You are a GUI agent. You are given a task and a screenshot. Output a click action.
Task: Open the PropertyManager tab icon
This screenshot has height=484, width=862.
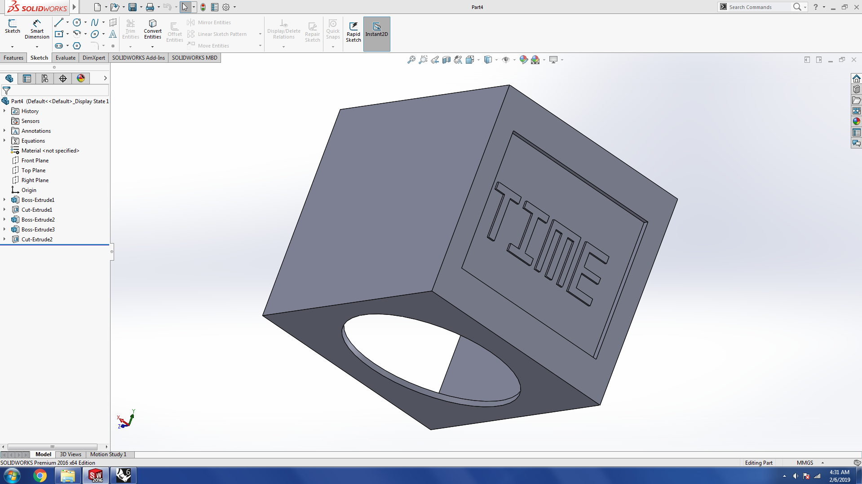coord(27,78)
